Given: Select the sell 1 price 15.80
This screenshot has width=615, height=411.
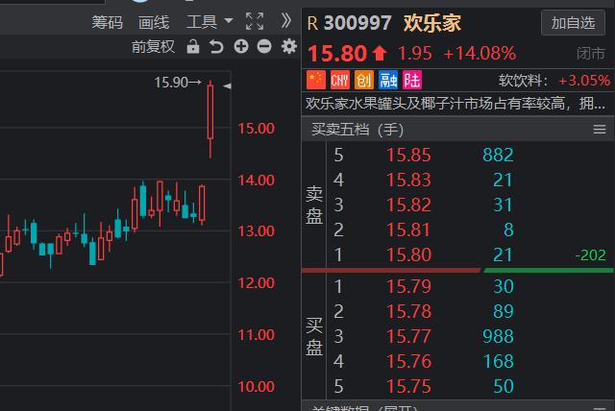Looking at the screenshot, I should (408, 254).
